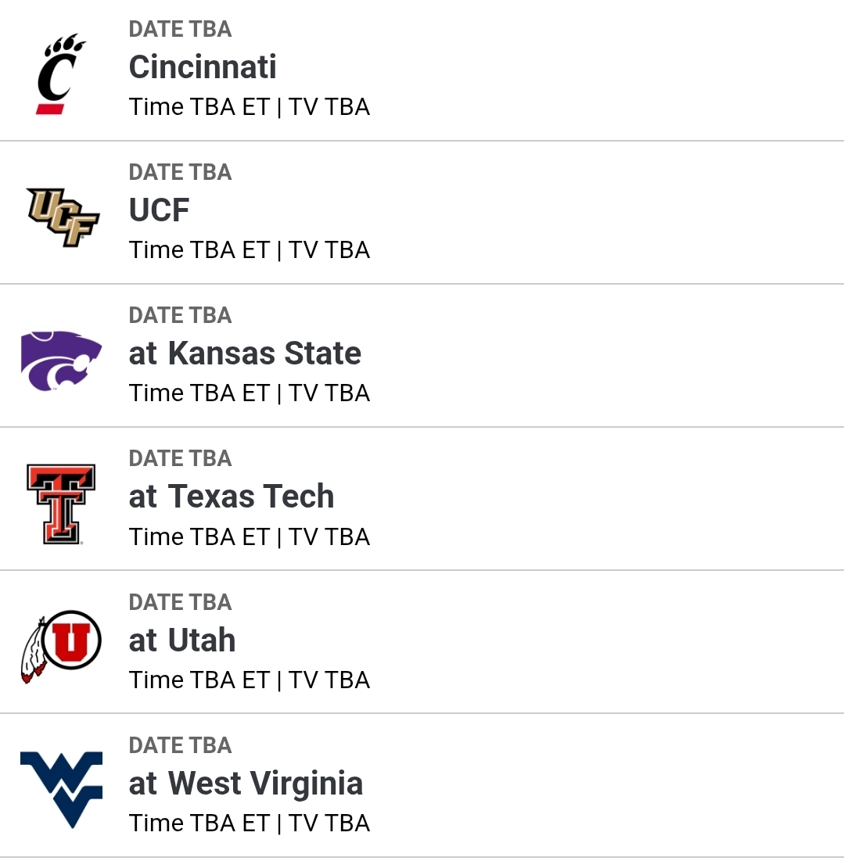The image size is (844, 861).
Task: Click the West Virginia WV logo
Action: (61, 788)
